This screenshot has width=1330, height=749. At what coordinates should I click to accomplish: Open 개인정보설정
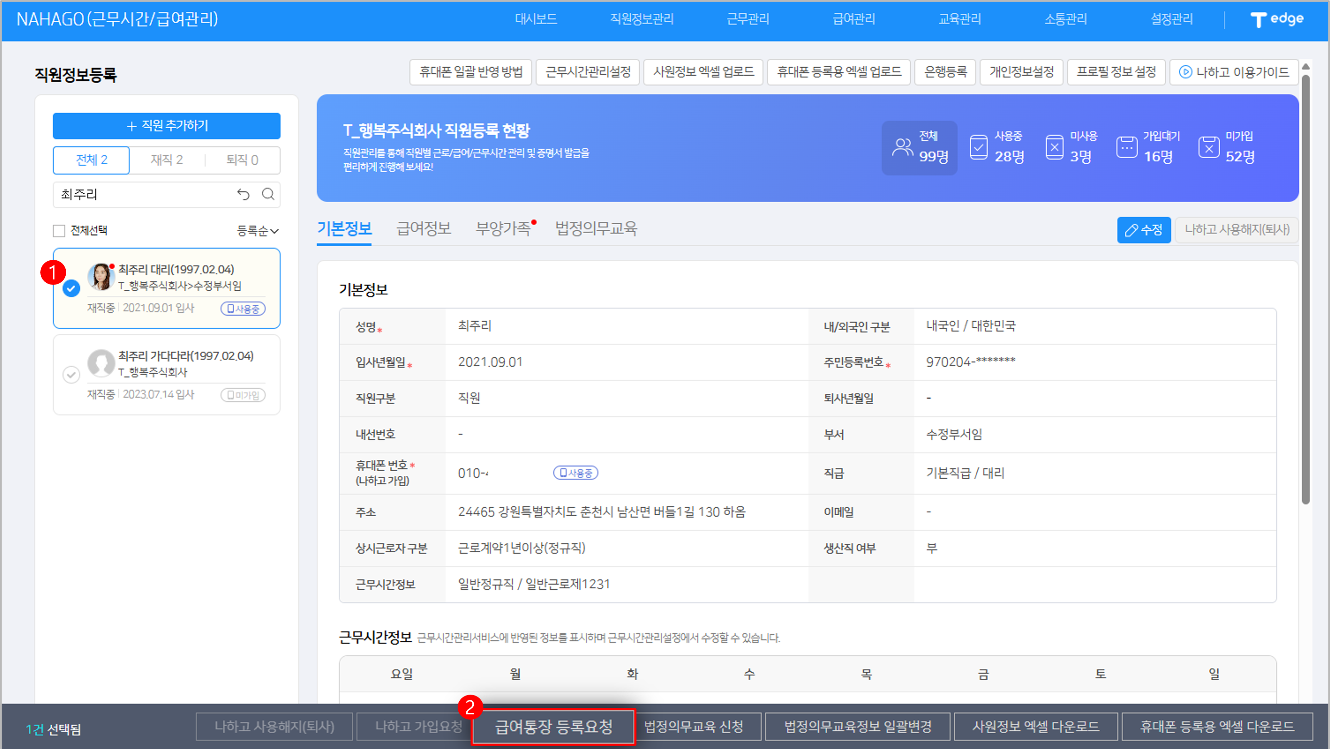[x=1021, y=72]
